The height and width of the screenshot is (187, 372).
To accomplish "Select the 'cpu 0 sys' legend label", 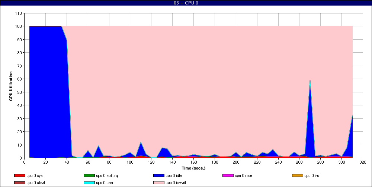I will click(x=35, y=175).
